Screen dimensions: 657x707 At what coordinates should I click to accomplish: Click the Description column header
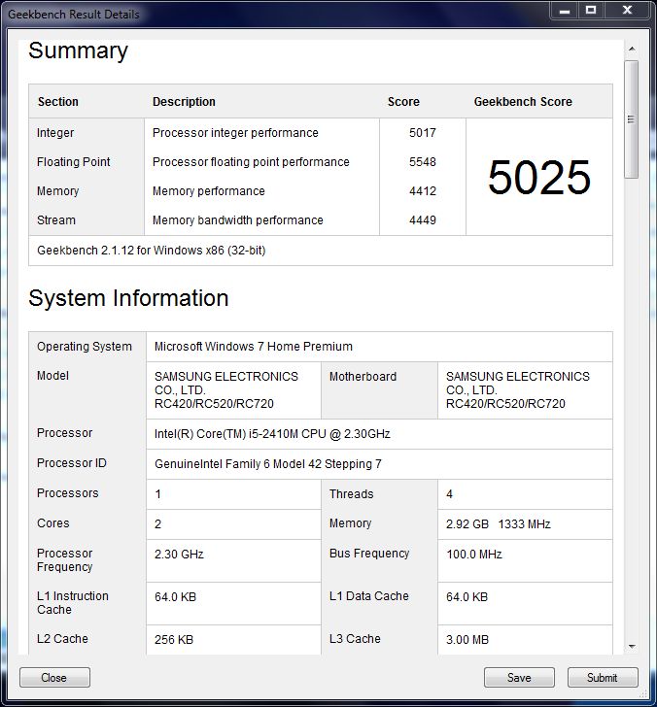pos(184,101)
